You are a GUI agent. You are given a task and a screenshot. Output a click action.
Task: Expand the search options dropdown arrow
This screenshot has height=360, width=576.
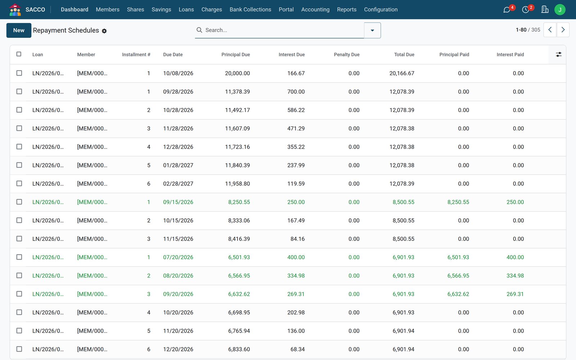(372, 30)
